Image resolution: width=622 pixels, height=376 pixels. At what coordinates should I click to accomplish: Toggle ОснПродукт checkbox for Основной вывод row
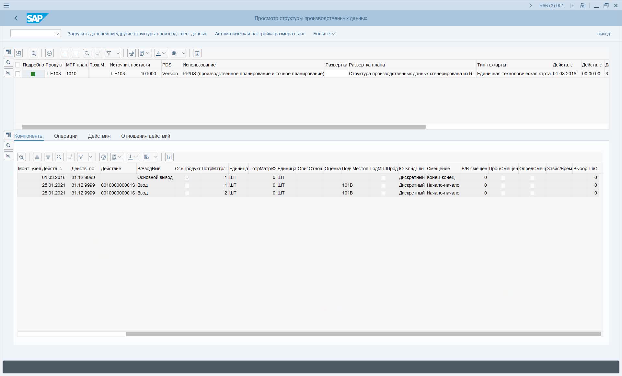(187, 178)
